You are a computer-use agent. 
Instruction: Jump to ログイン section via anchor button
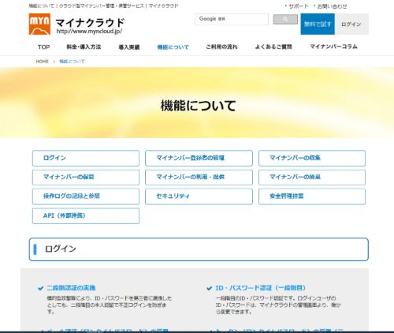coord(86,158)
